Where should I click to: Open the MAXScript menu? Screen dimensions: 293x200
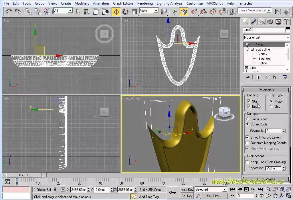pyautogui.click(x=215, y=3)
